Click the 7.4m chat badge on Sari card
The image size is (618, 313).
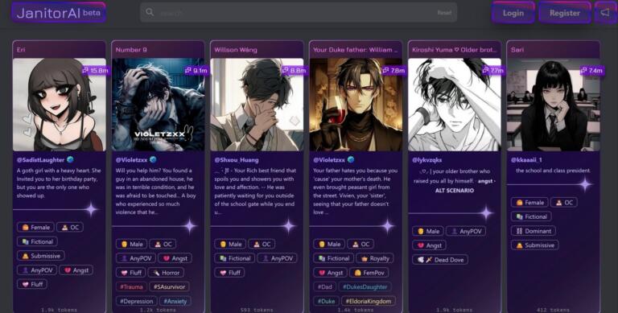tap(592, 71)
